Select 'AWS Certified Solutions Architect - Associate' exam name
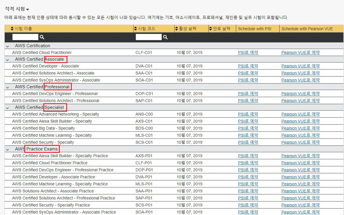The height and width of the screenshot is (215, 344). point(53,73)
